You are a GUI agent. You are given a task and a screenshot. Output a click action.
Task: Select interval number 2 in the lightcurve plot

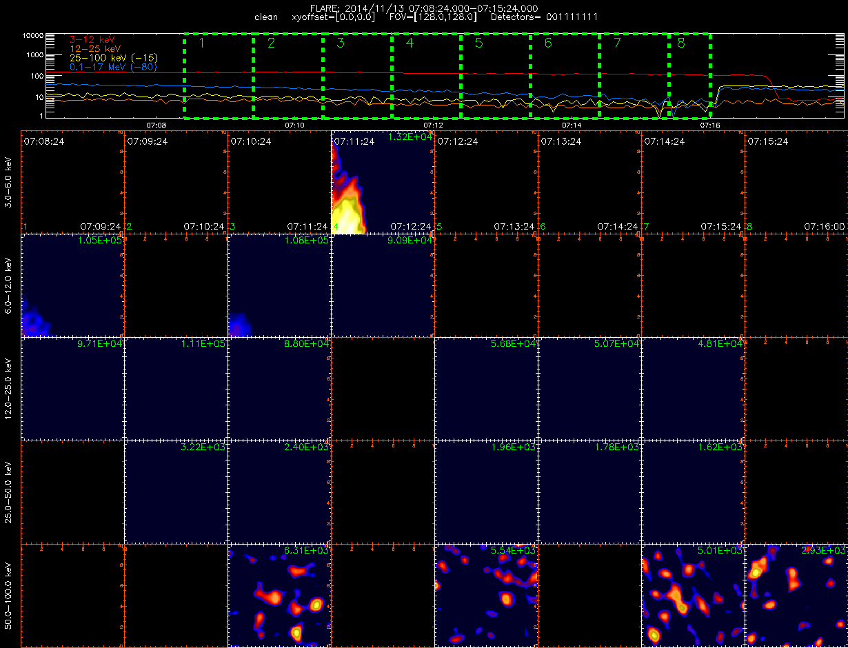(x=287, y=75)
